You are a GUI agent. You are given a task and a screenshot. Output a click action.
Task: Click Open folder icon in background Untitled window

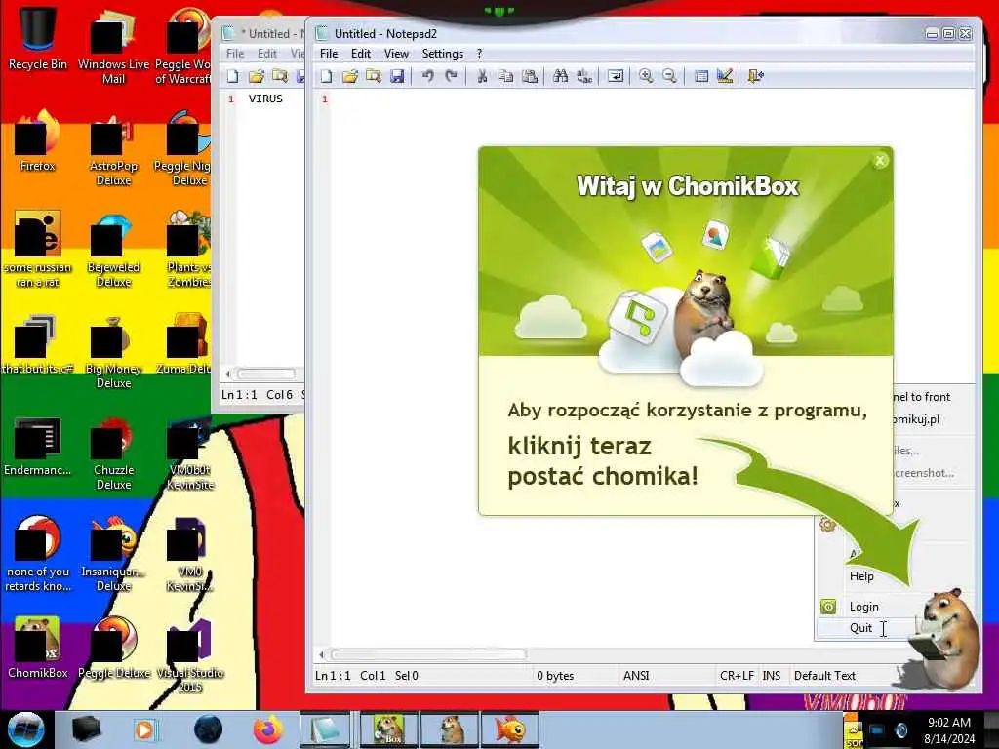[257, 76]
